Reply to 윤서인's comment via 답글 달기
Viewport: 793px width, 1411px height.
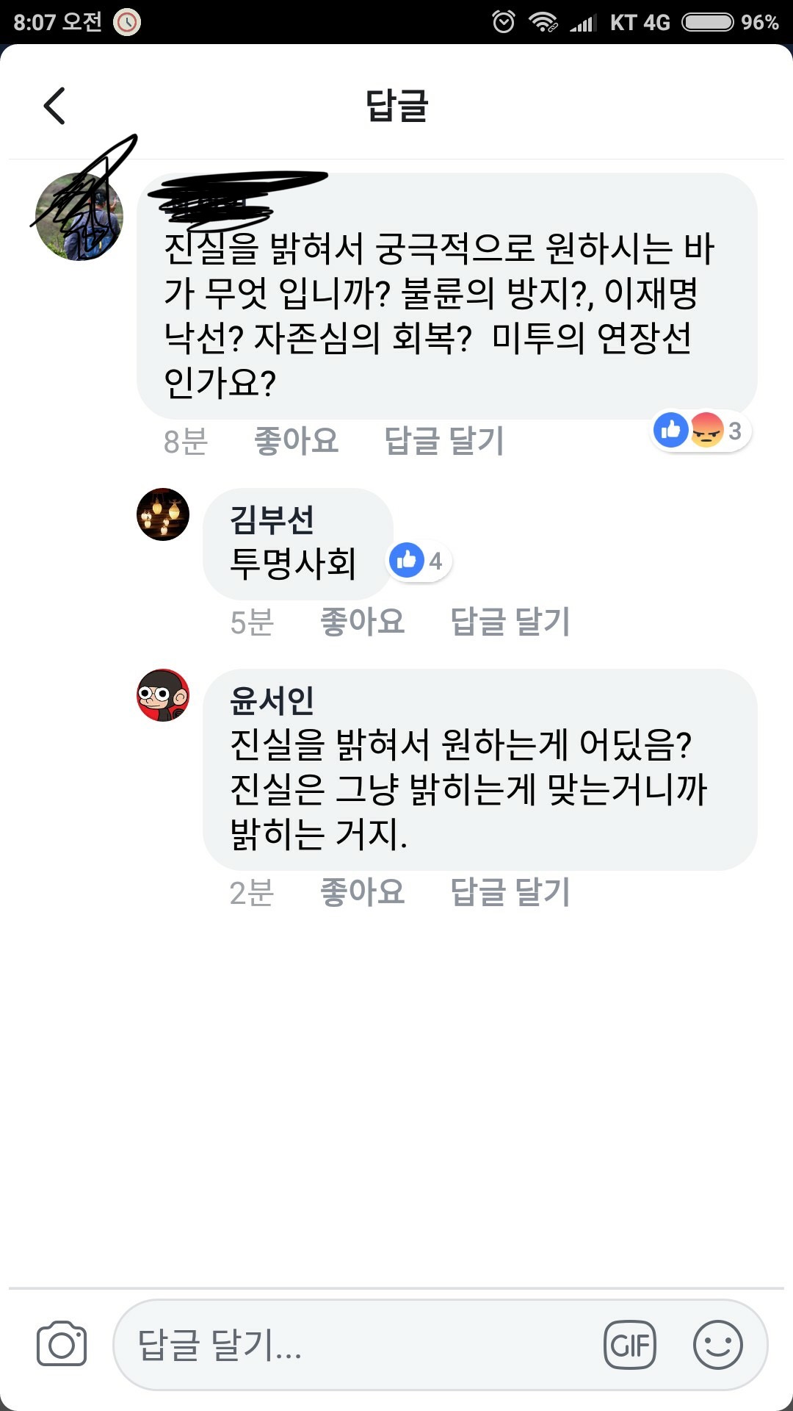[x=510, y=892]
